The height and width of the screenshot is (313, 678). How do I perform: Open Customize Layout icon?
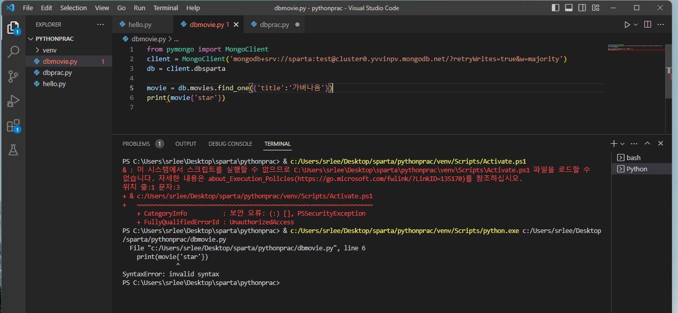coord(595,8)
